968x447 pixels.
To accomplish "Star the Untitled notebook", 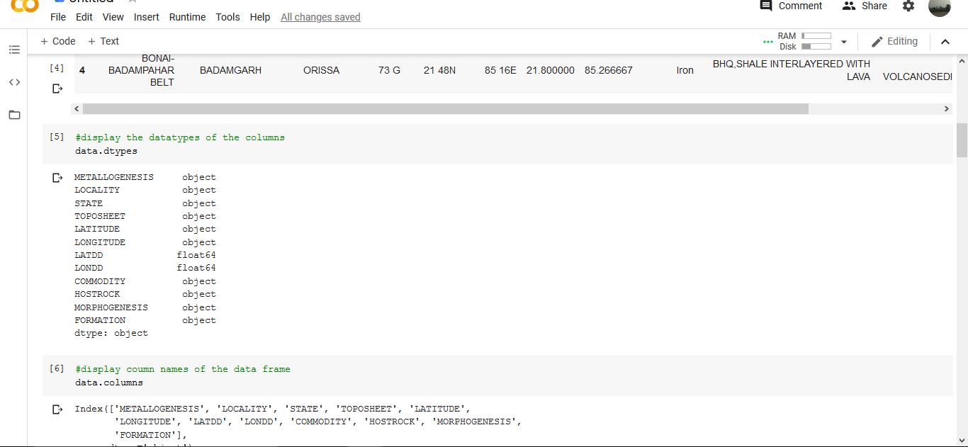I will pyautogui.click(x=132, y=2).
